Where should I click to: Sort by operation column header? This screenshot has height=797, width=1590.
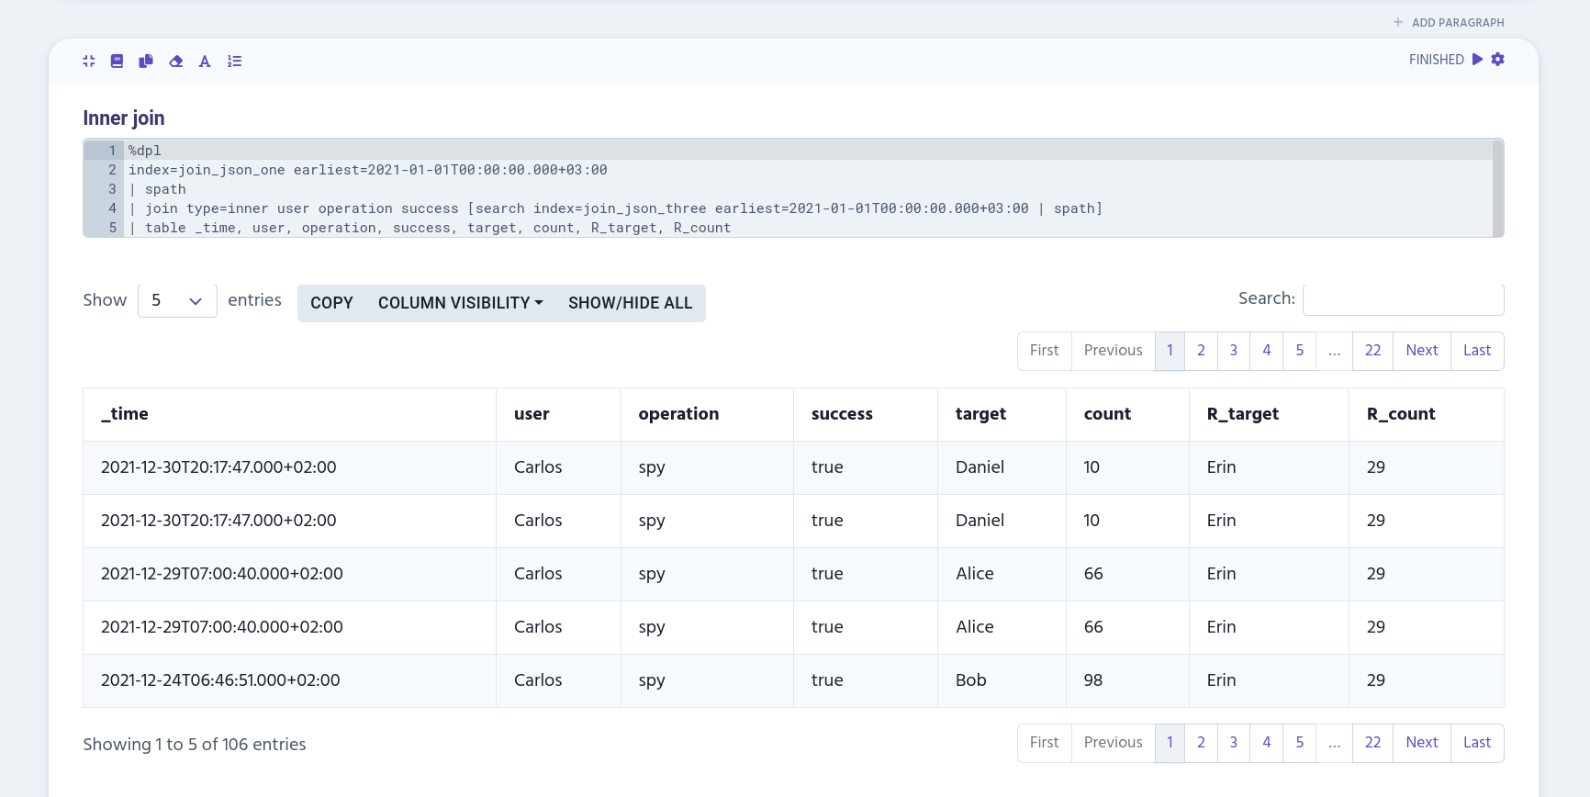point(707,414)
